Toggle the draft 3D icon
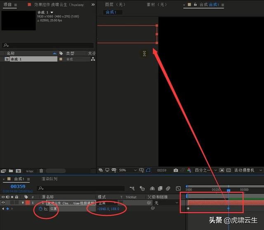This screenshot has height=230, width=264. click(x=142, y=188)
